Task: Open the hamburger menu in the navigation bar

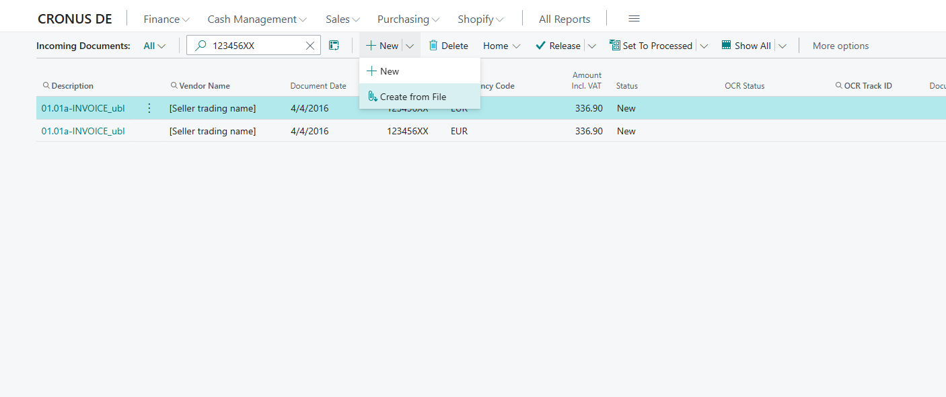Action: [x=633, y=18]
